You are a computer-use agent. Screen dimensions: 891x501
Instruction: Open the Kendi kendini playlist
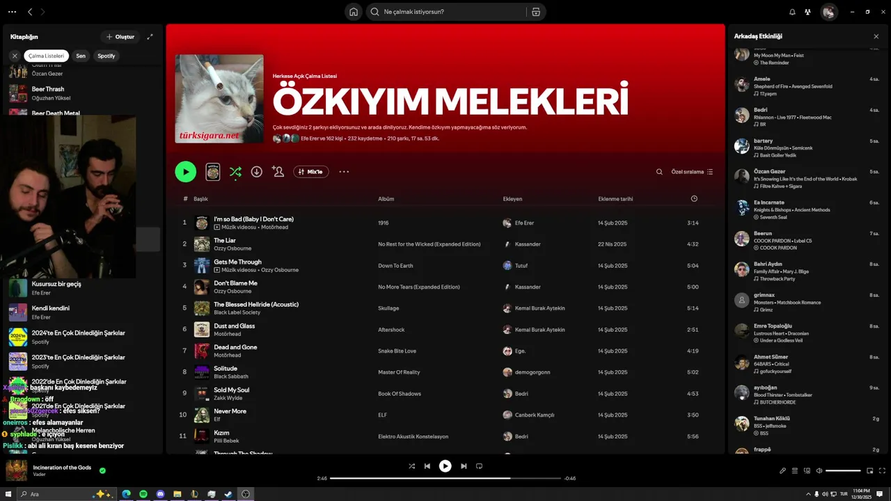point(84,312)
